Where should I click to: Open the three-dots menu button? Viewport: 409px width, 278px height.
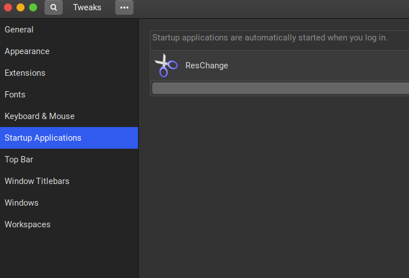pos(124,7)
